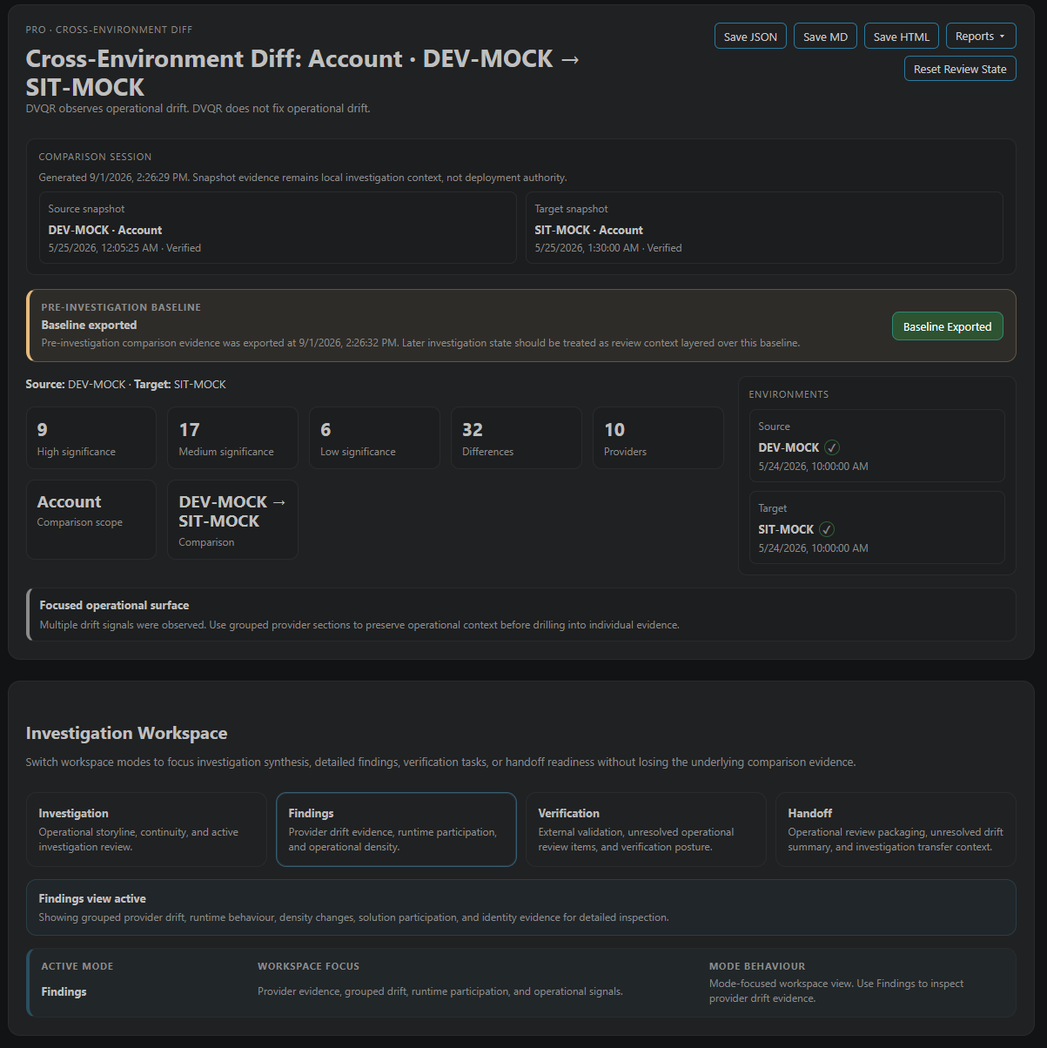Select the Findings workspace mode
Screen dimensions: 1047x1048
click(396, 830)
